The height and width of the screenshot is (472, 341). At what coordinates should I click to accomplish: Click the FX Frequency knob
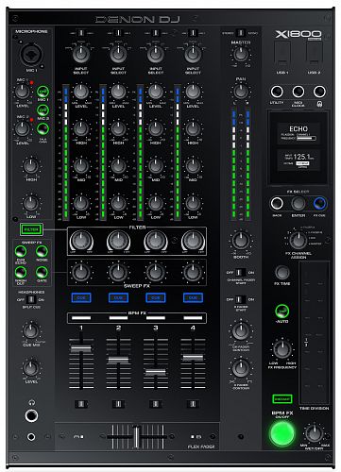[282, 349]
